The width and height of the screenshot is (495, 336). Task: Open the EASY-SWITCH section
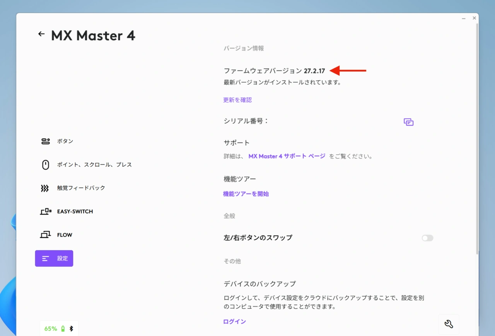pos(67,212)
